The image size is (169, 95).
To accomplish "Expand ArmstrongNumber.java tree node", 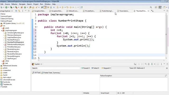I will point(4,33).
